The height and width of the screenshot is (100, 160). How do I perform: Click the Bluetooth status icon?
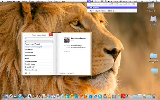(99, 1)
